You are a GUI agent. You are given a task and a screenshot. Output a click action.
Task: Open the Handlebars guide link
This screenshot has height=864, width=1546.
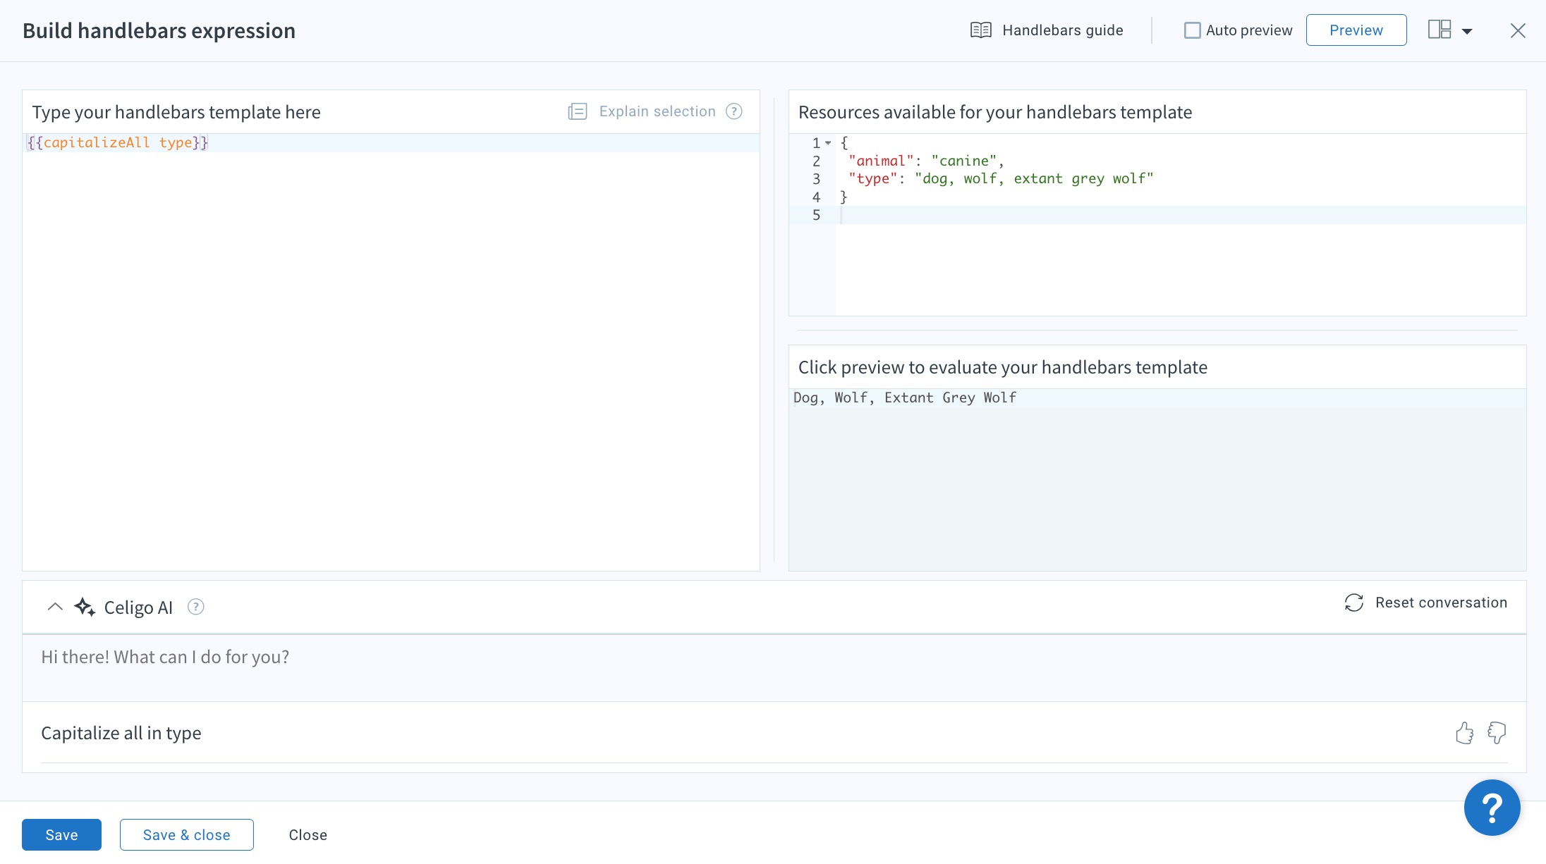click(1062, 30)
